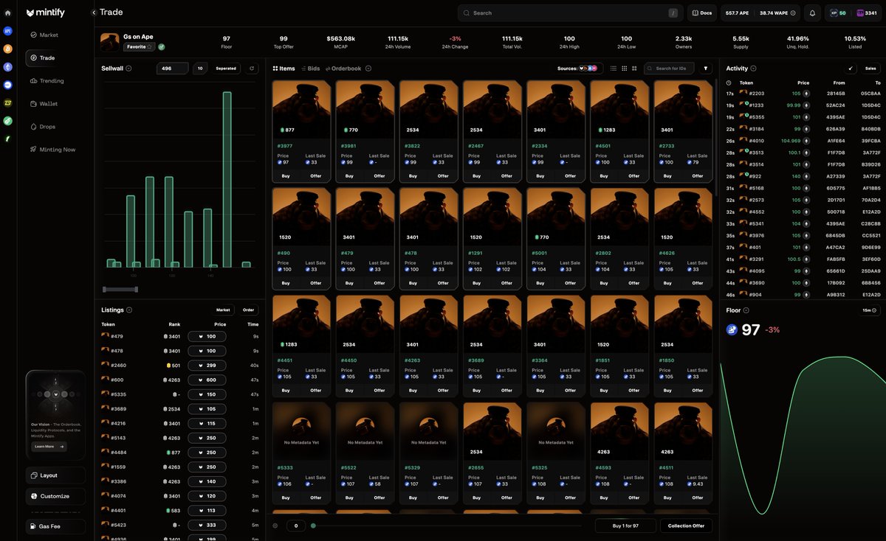Buy listing #600 priced 600
Viewport: 886px width, 541px height.
click(x=207, y=380)
